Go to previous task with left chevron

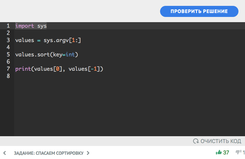(5, 153)
